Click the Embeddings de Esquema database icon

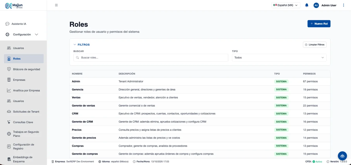point(9,159)
